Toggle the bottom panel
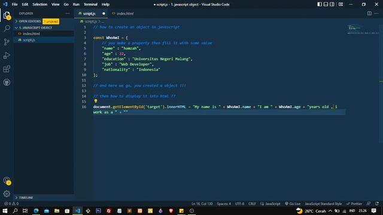 [x=326, y=4]
